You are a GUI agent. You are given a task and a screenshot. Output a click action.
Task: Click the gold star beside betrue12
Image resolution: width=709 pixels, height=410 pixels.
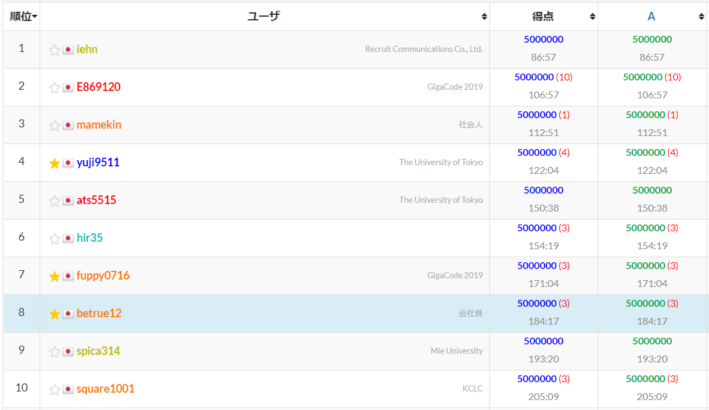point(54,314)
